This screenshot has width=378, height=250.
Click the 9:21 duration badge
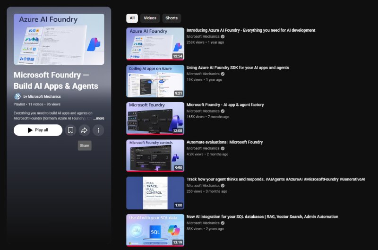[x=179, y=94]
